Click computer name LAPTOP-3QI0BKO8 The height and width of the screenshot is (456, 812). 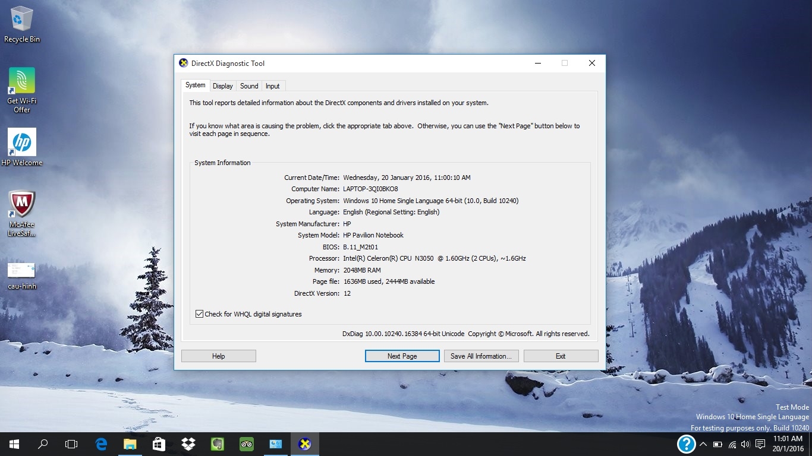[x=371, y=189]
